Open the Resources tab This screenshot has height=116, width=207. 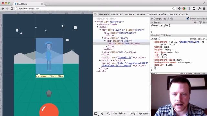point(117,15)
